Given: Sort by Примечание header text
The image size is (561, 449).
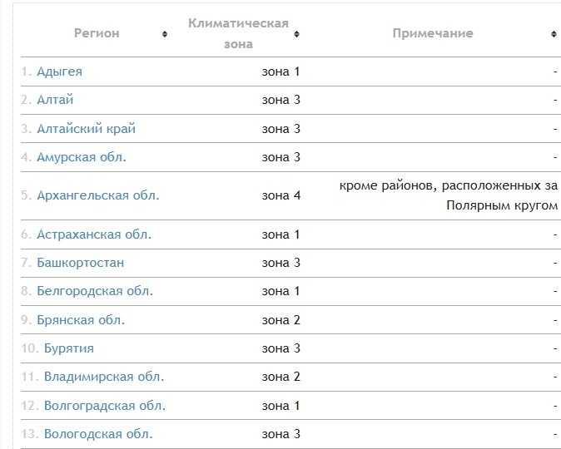Looking at the screenshot, I should [x=433, y=33].
